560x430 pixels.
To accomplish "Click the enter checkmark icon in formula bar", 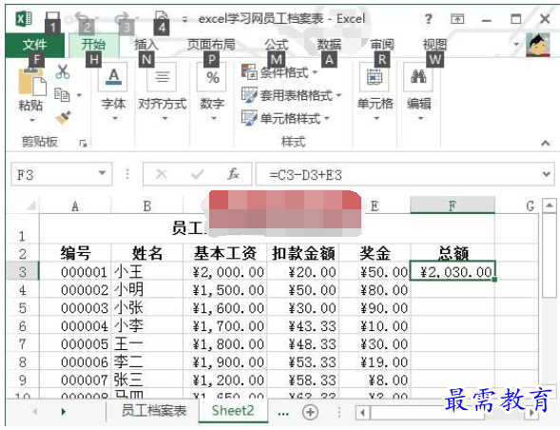I will pyautogui.click(x=197, y=174).
